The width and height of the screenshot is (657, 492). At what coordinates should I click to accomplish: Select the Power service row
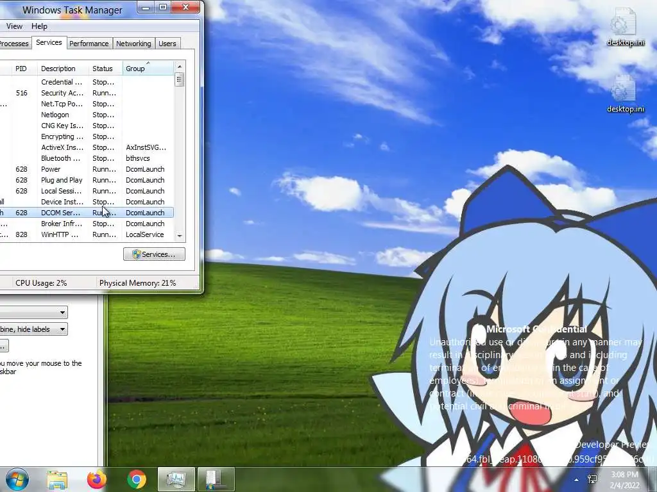point(87,169)
